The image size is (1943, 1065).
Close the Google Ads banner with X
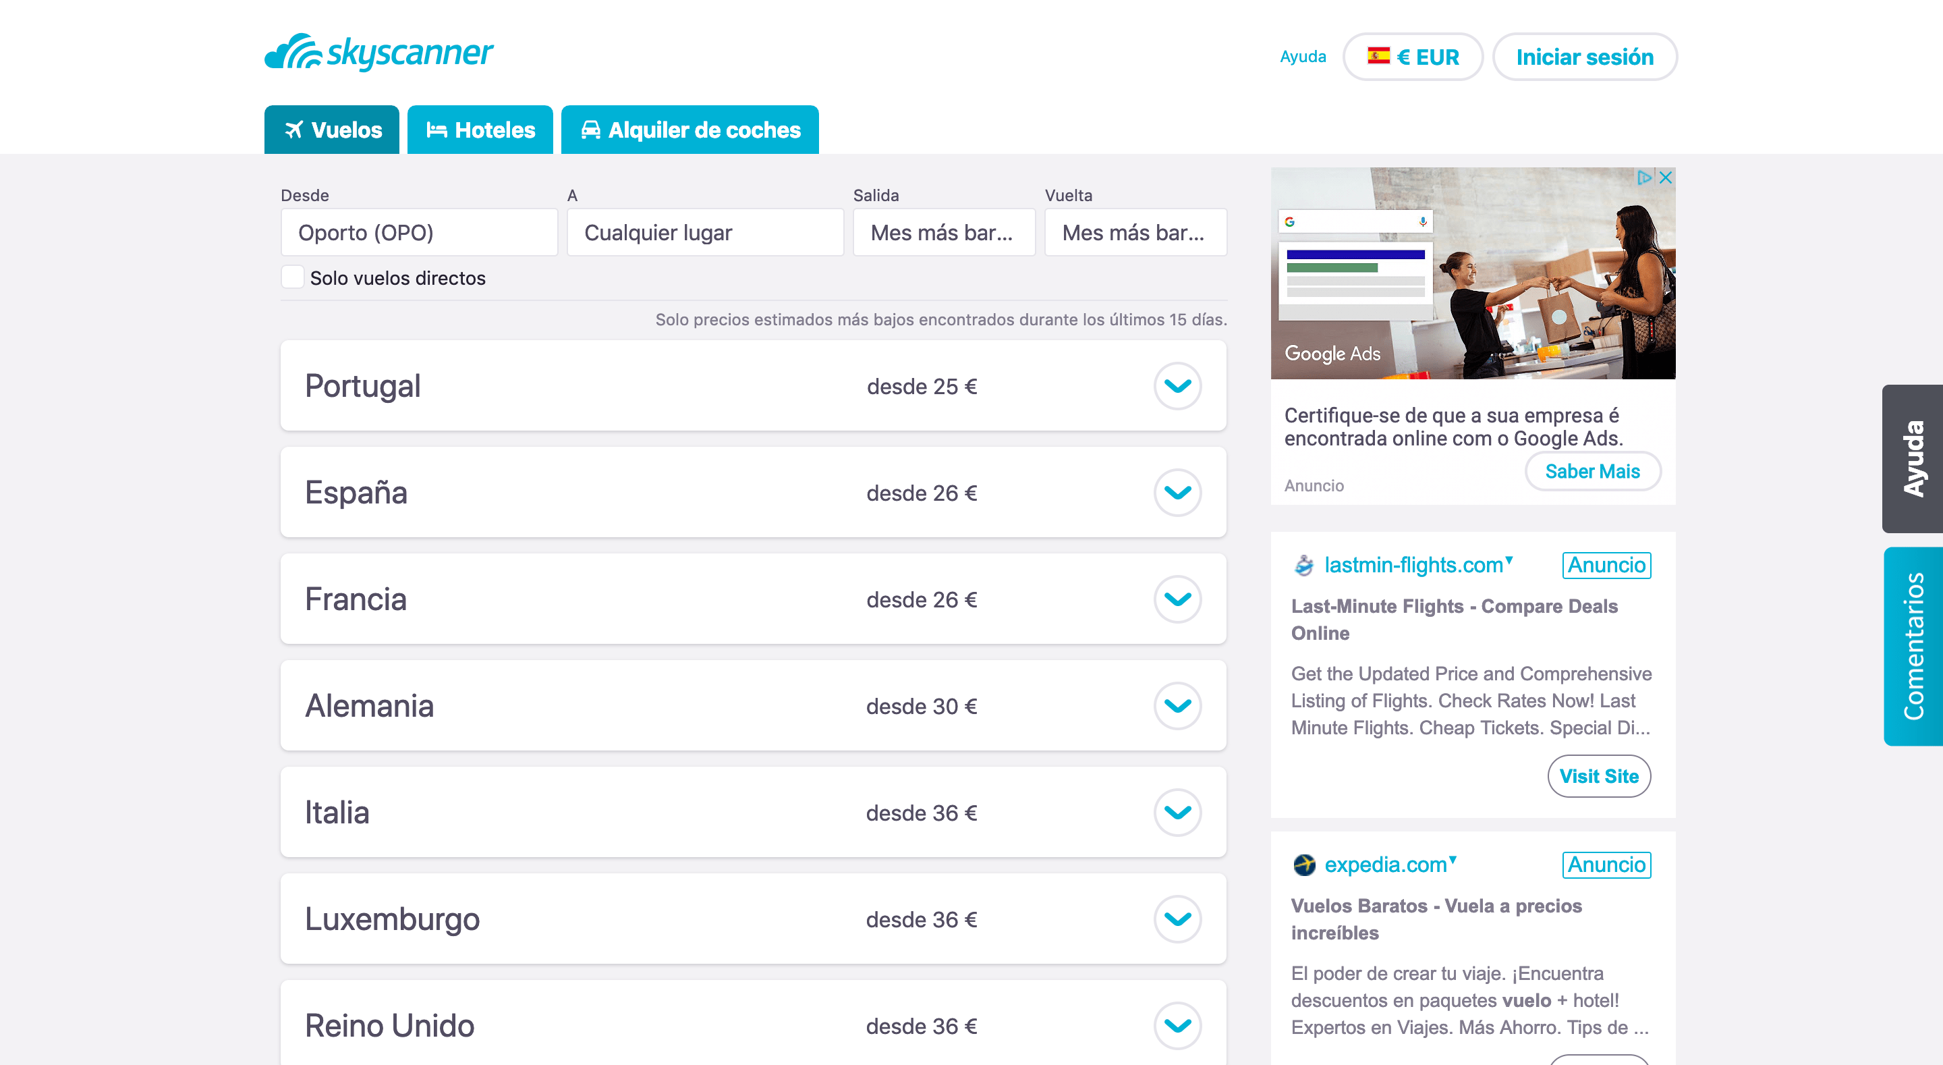pyautogui.click(x=1666, y=177)
